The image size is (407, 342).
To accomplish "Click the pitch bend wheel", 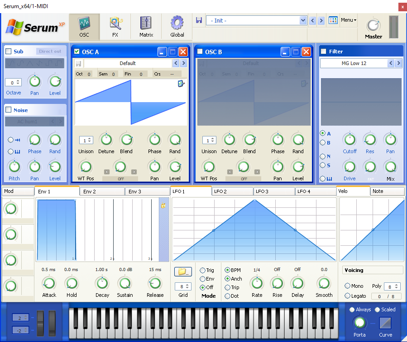I will 40,323.
